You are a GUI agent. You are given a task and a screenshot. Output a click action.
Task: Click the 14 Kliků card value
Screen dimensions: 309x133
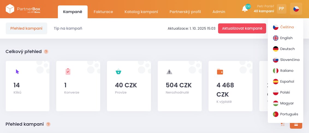tap(17, 85)
